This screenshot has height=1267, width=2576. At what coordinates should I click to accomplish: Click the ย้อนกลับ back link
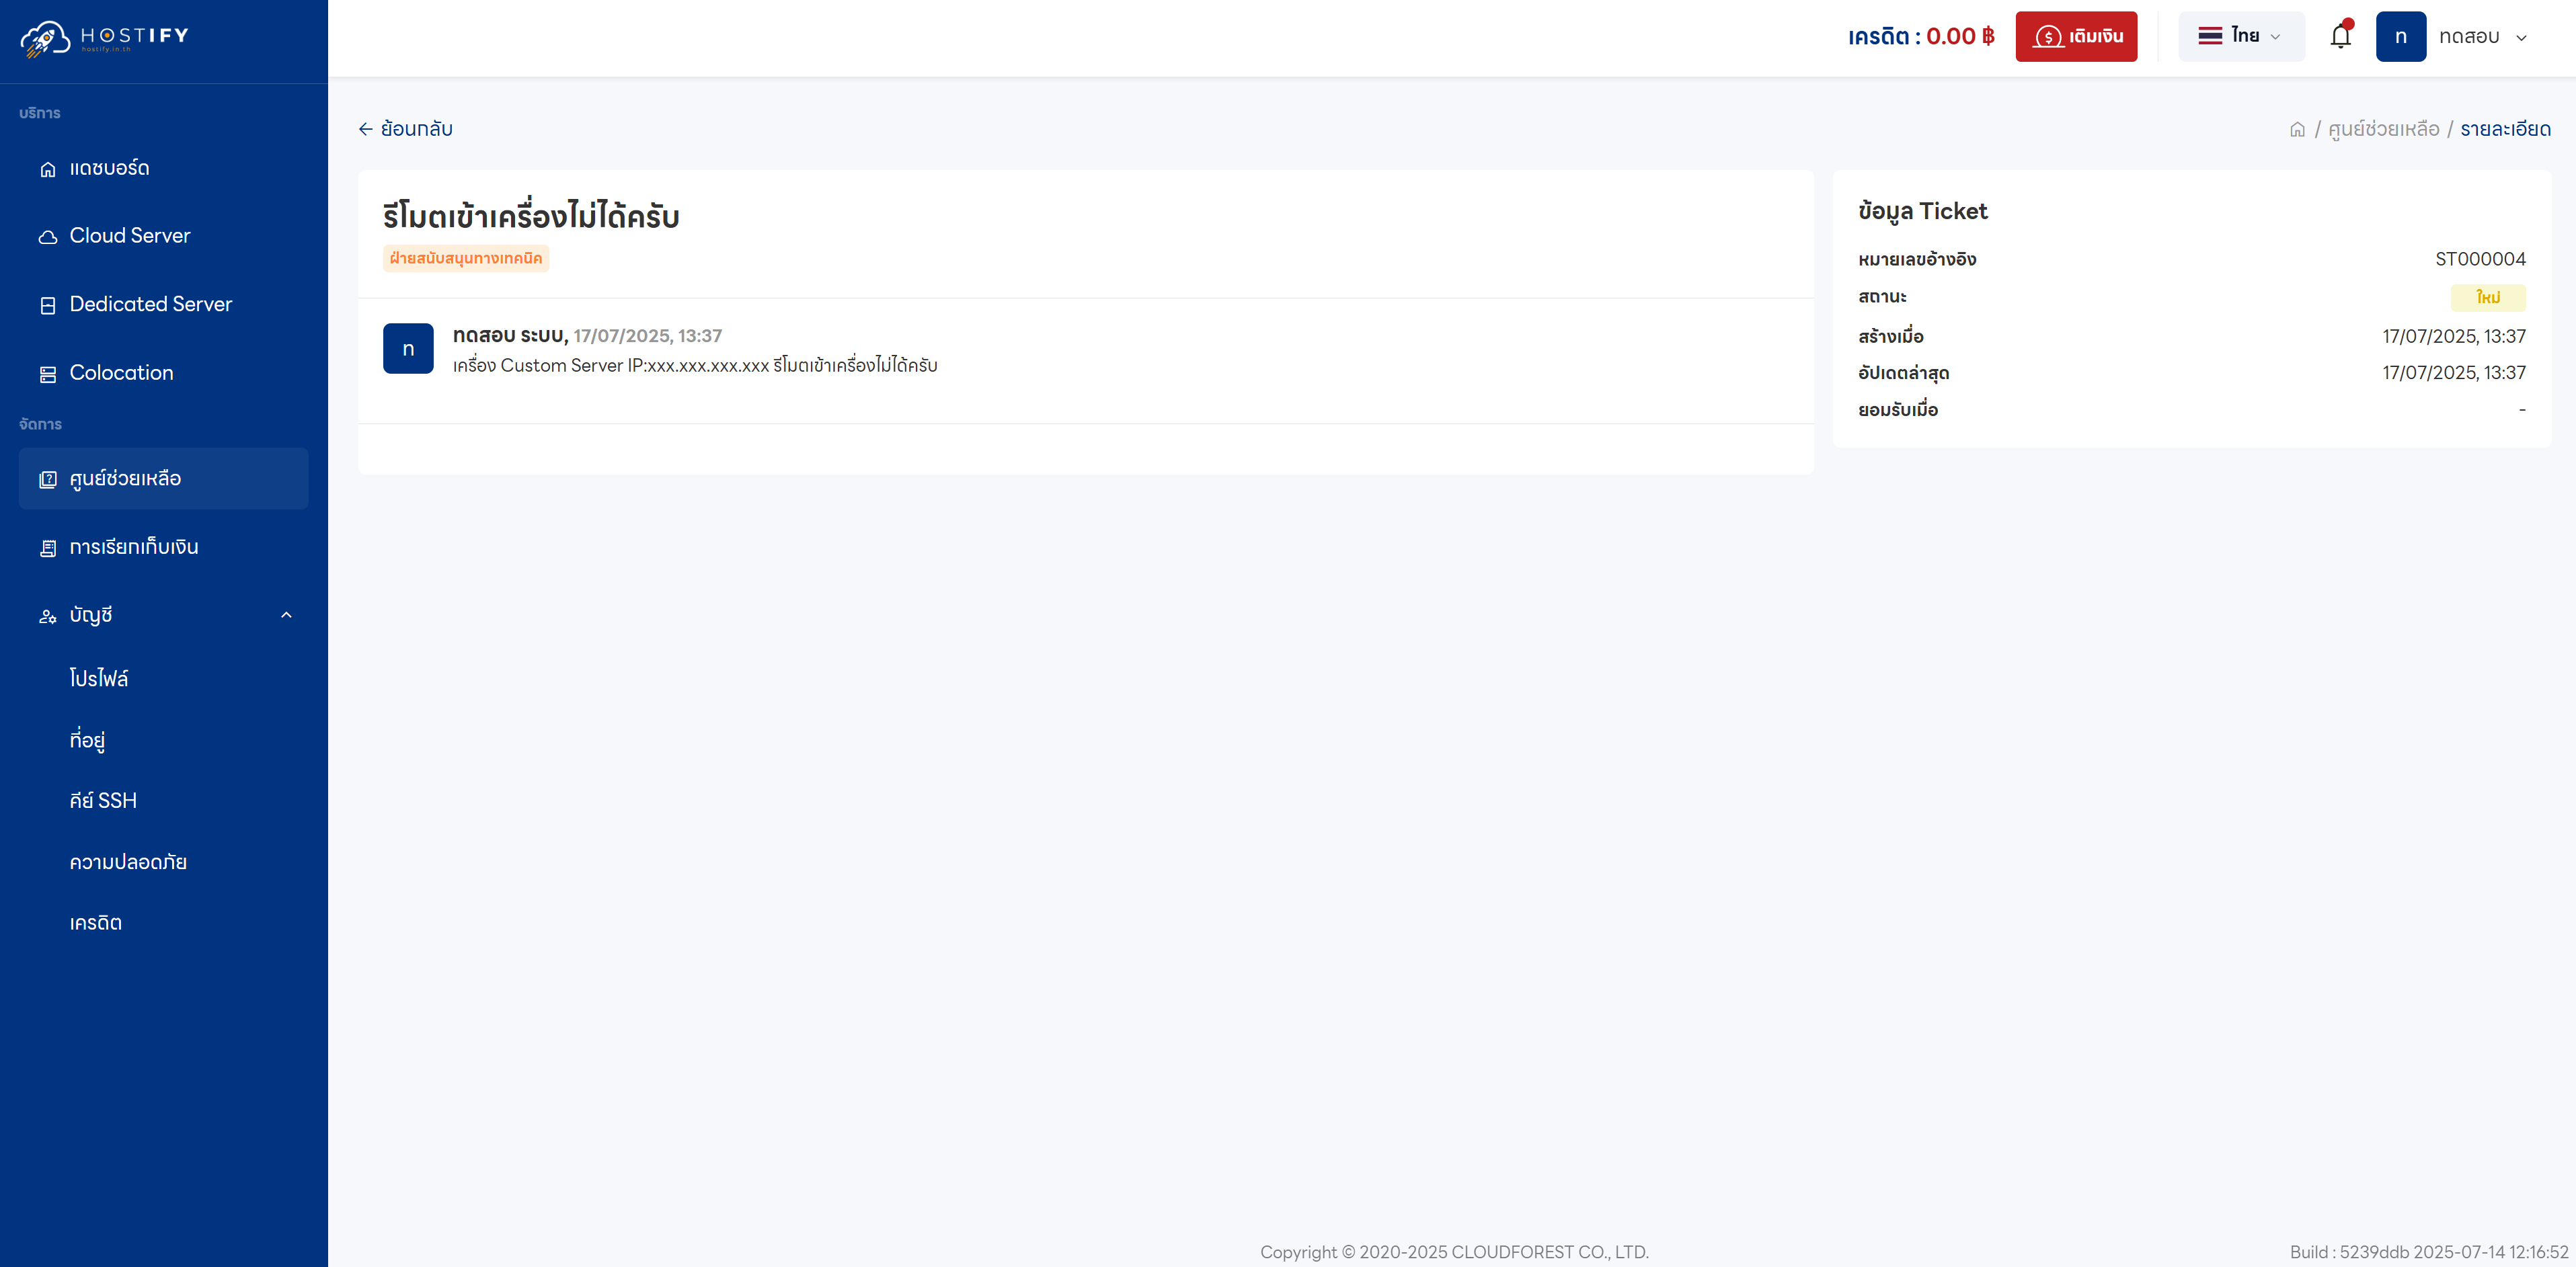(406, 129)
